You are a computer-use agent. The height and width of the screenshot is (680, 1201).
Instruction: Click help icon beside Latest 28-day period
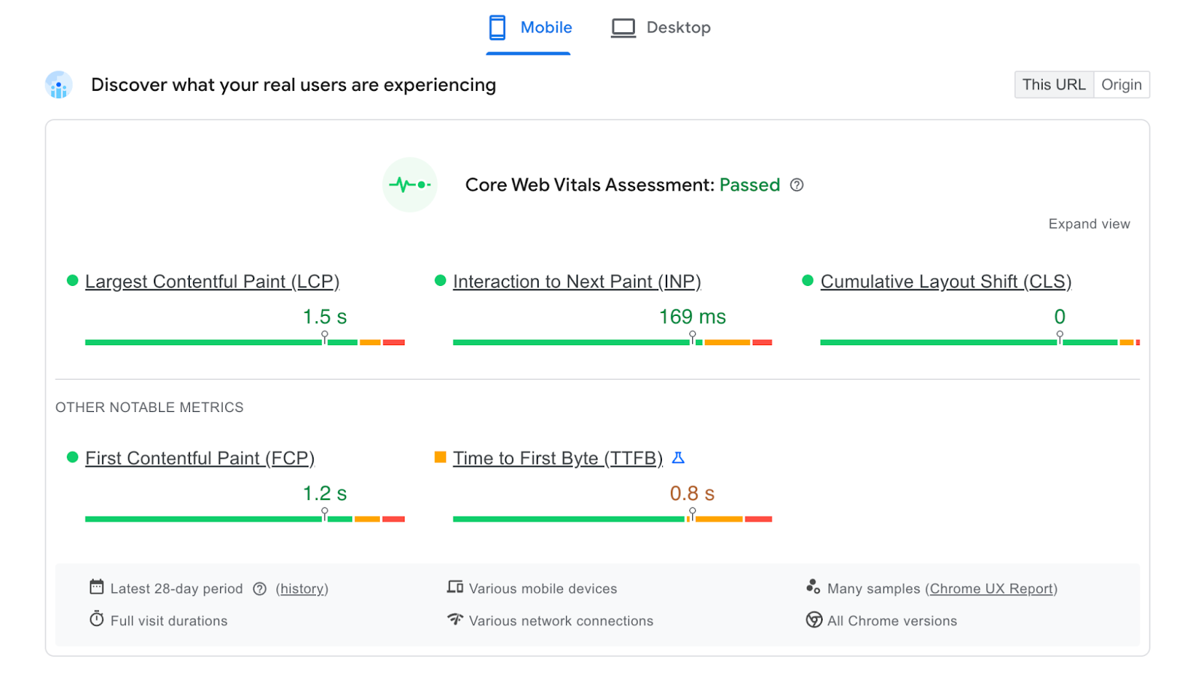(260, 589)
